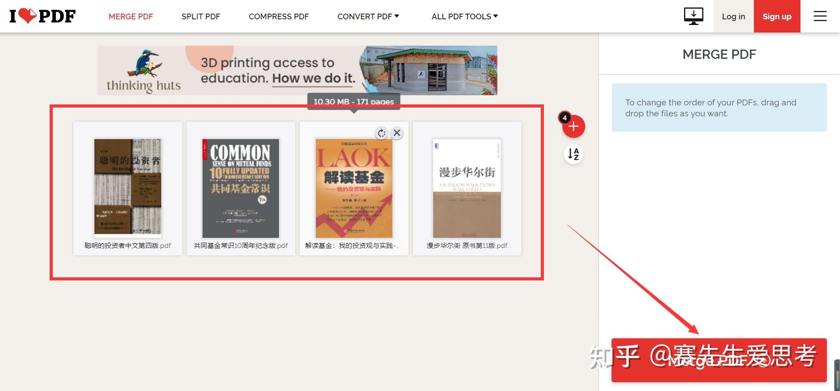Sort files alphabetically with A-Z button
Screen dimensions: 840x391
click(573, 154)
